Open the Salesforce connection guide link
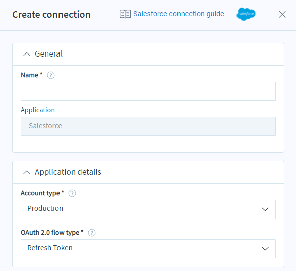The image size is (296, 271). click(x=179, y=14)
